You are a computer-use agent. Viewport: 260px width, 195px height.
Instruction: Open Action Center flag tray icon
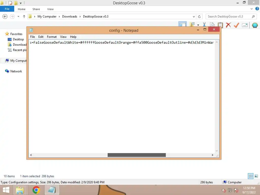[236, 190]
